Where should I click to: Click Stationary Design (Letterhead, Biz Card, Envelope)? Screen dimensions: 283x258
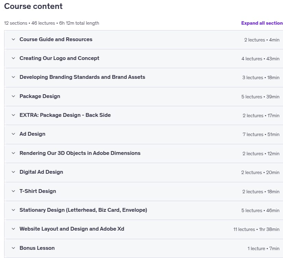[83, 210]
